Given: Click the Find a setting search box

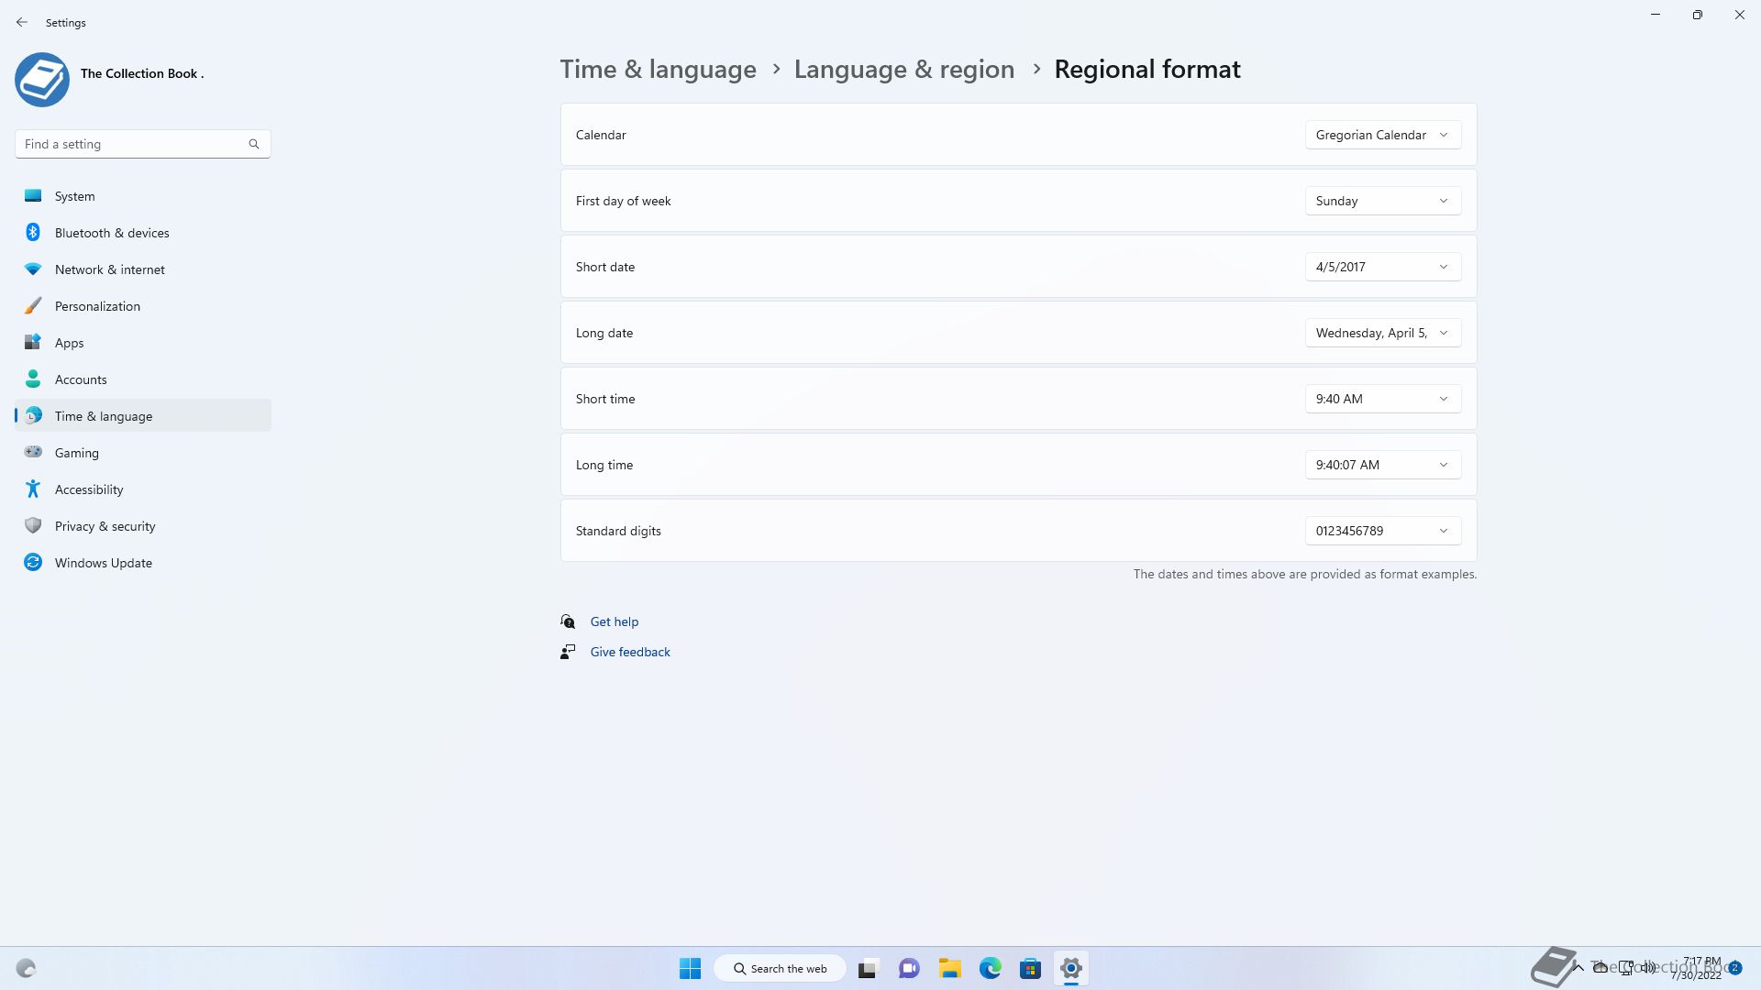Looking at the screenshot, I should coord(143,144).
